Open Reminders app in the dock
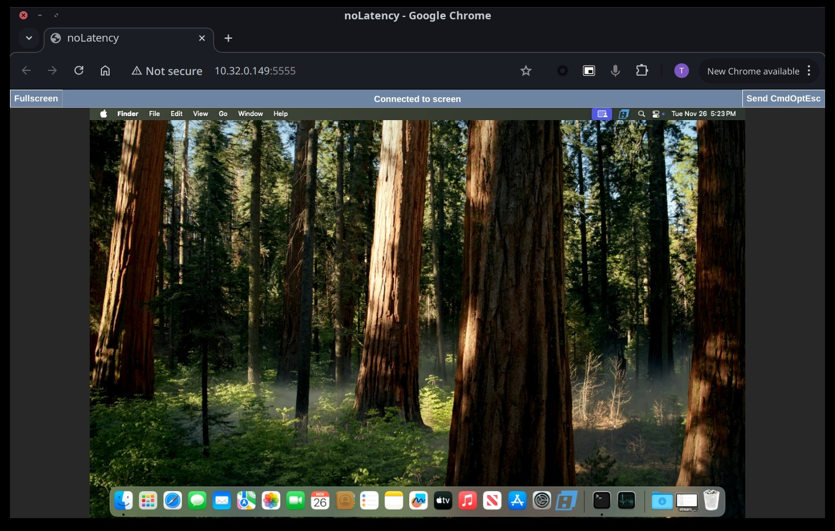Image resolution: width=835 pixels, height=531 pixels. (369, 501)
